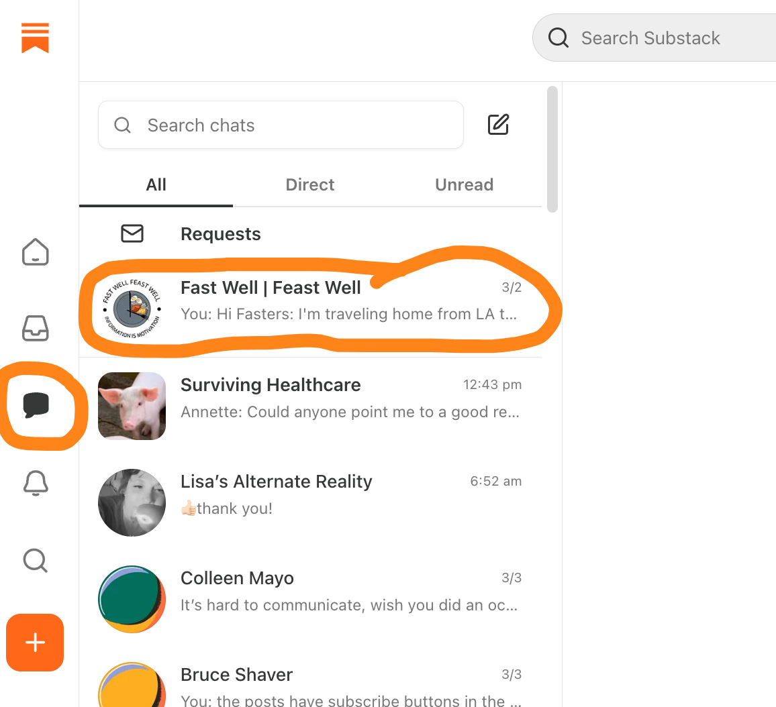The width and height of the screenshot is (776, 707).
Task: Open Requests label
Action: [221, 234]
